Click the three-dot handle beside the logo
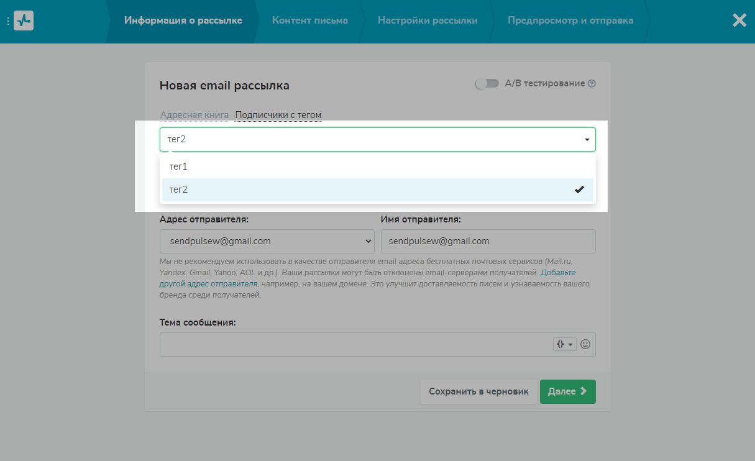Screen dimensions: 755x461 coord(7,21)
